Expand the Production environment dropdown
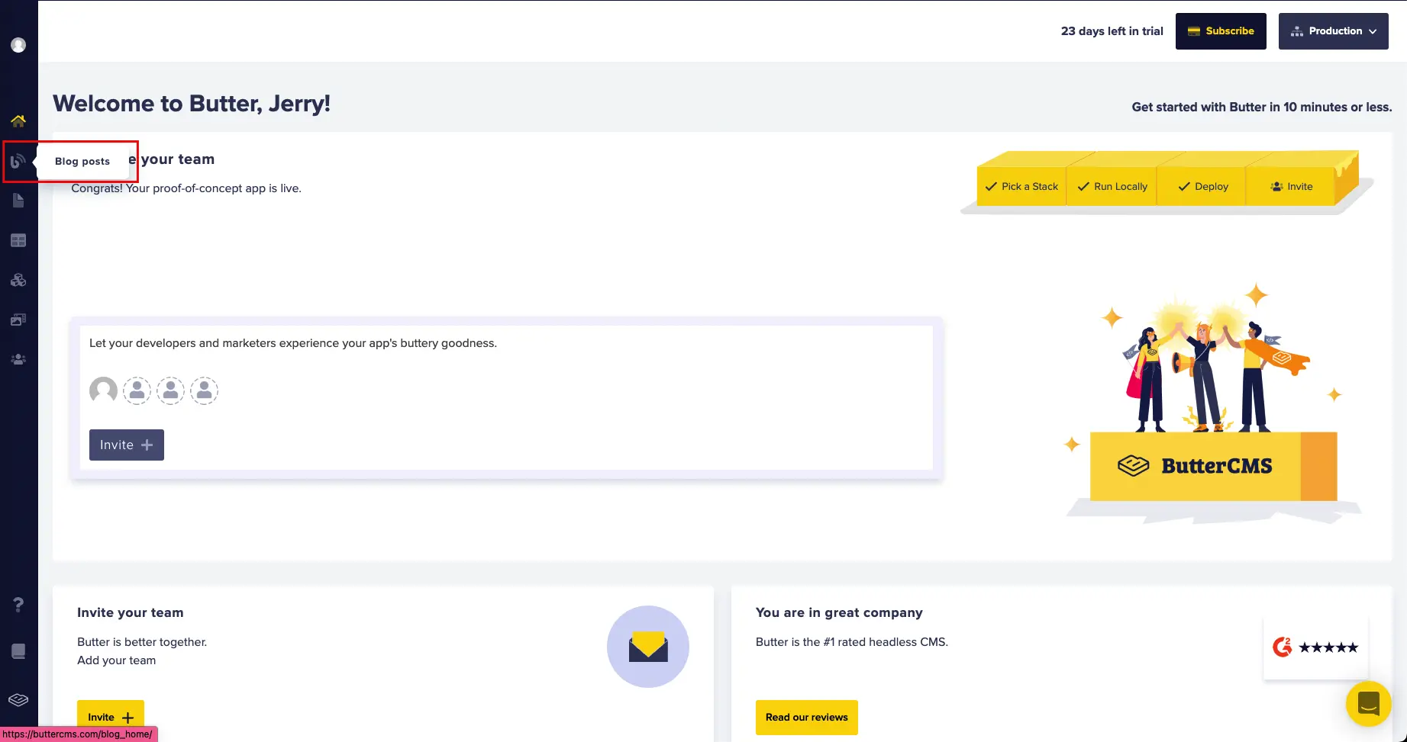The height and width of the screenshot is (742, 1407). 1333,31
